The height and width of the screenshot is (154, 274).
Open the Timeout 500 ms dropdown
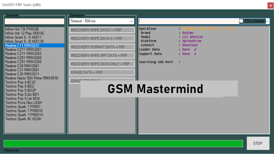tap(102, 21)
